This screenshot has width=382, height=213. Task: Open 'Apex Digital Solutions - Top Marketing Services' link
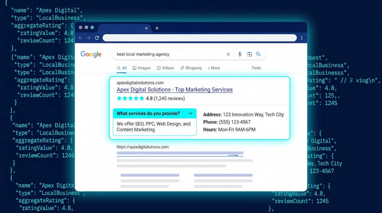click(174, 90)
